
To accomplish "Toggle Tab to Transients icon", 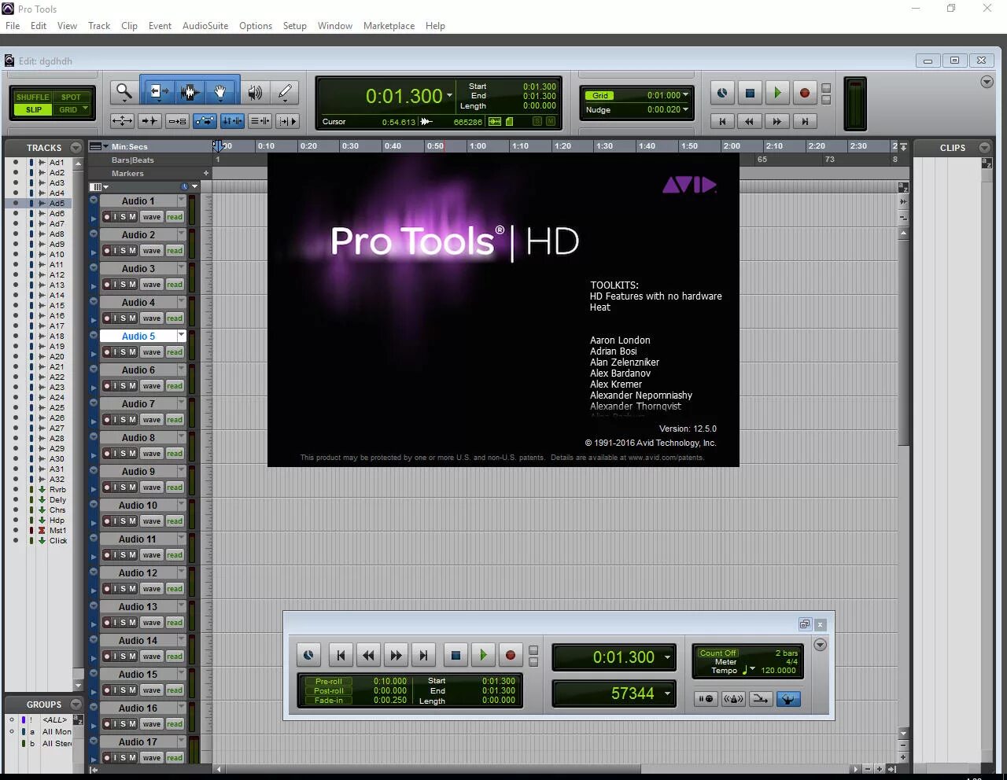I will click(149, 121).
